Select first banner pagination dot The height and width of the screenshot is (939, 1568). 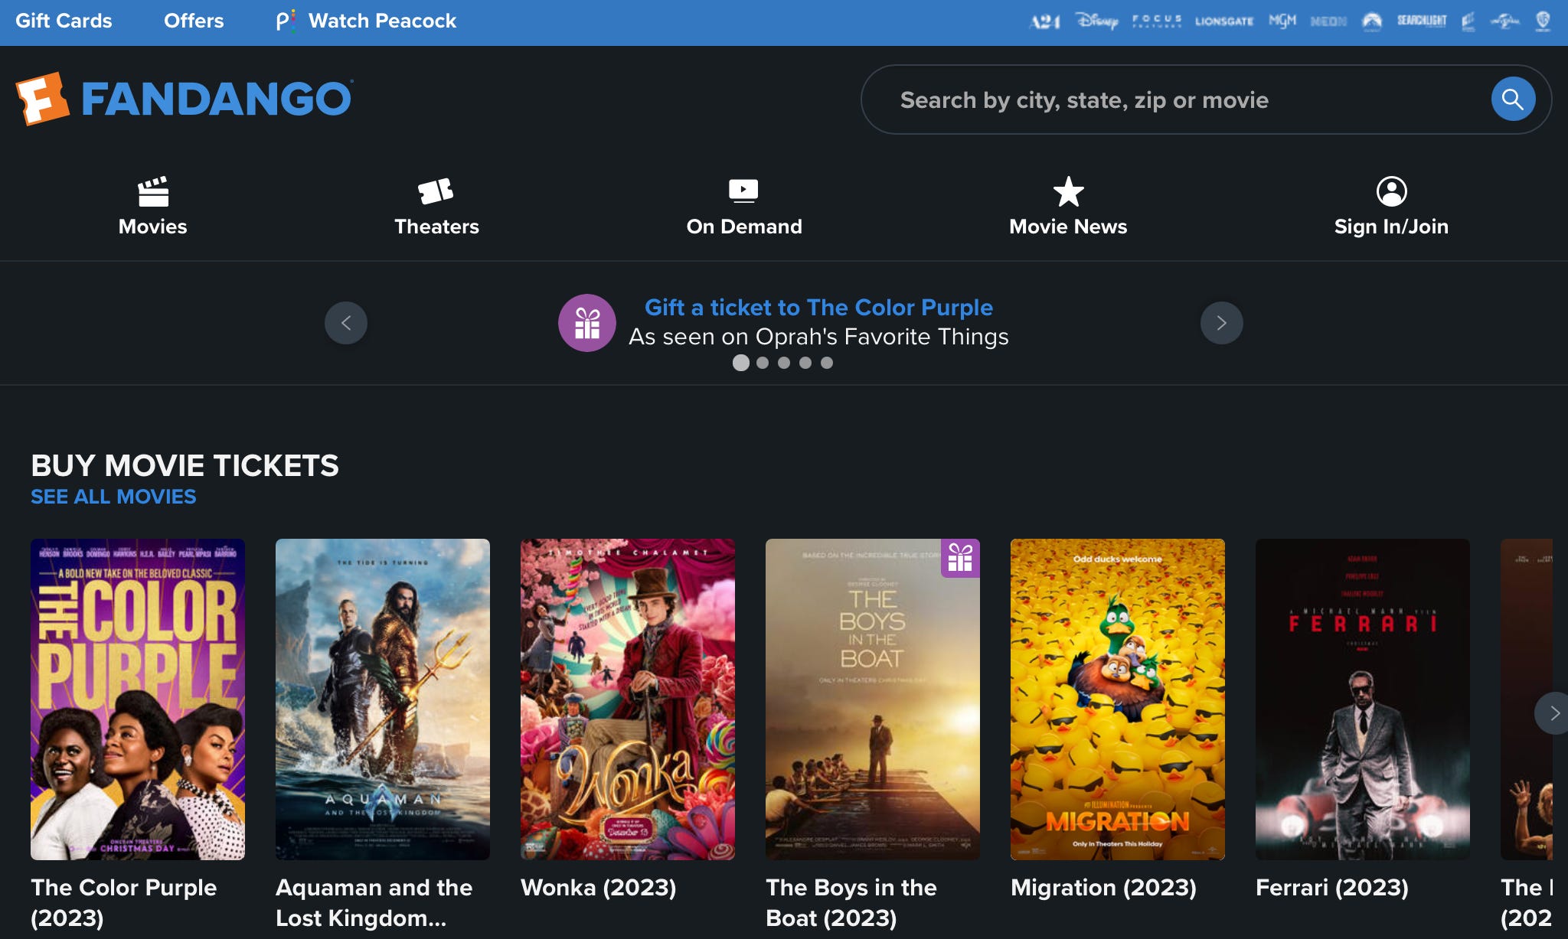(x=741, y=363)
